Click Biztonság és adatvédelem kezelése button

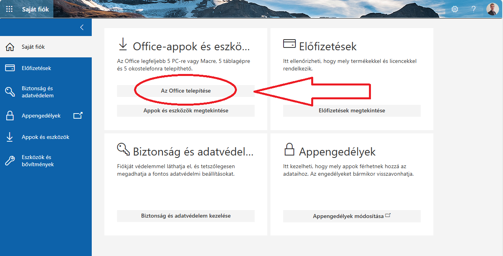point(186,216)
